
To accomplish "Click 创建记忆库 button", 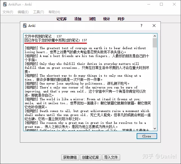I will pyautogui.click(x=90, y=157).
